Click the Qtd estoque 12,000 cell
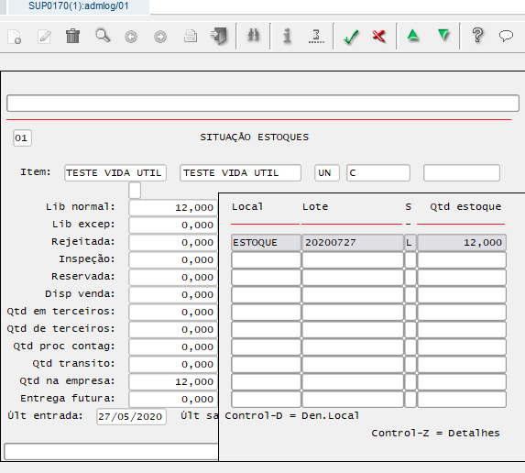525x473 pixels. (462, 243)
